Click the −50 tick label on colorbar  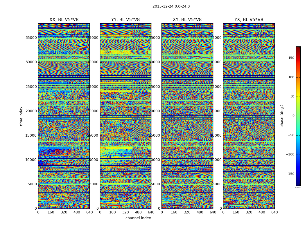pyautogui.click(x=290, y=135)
